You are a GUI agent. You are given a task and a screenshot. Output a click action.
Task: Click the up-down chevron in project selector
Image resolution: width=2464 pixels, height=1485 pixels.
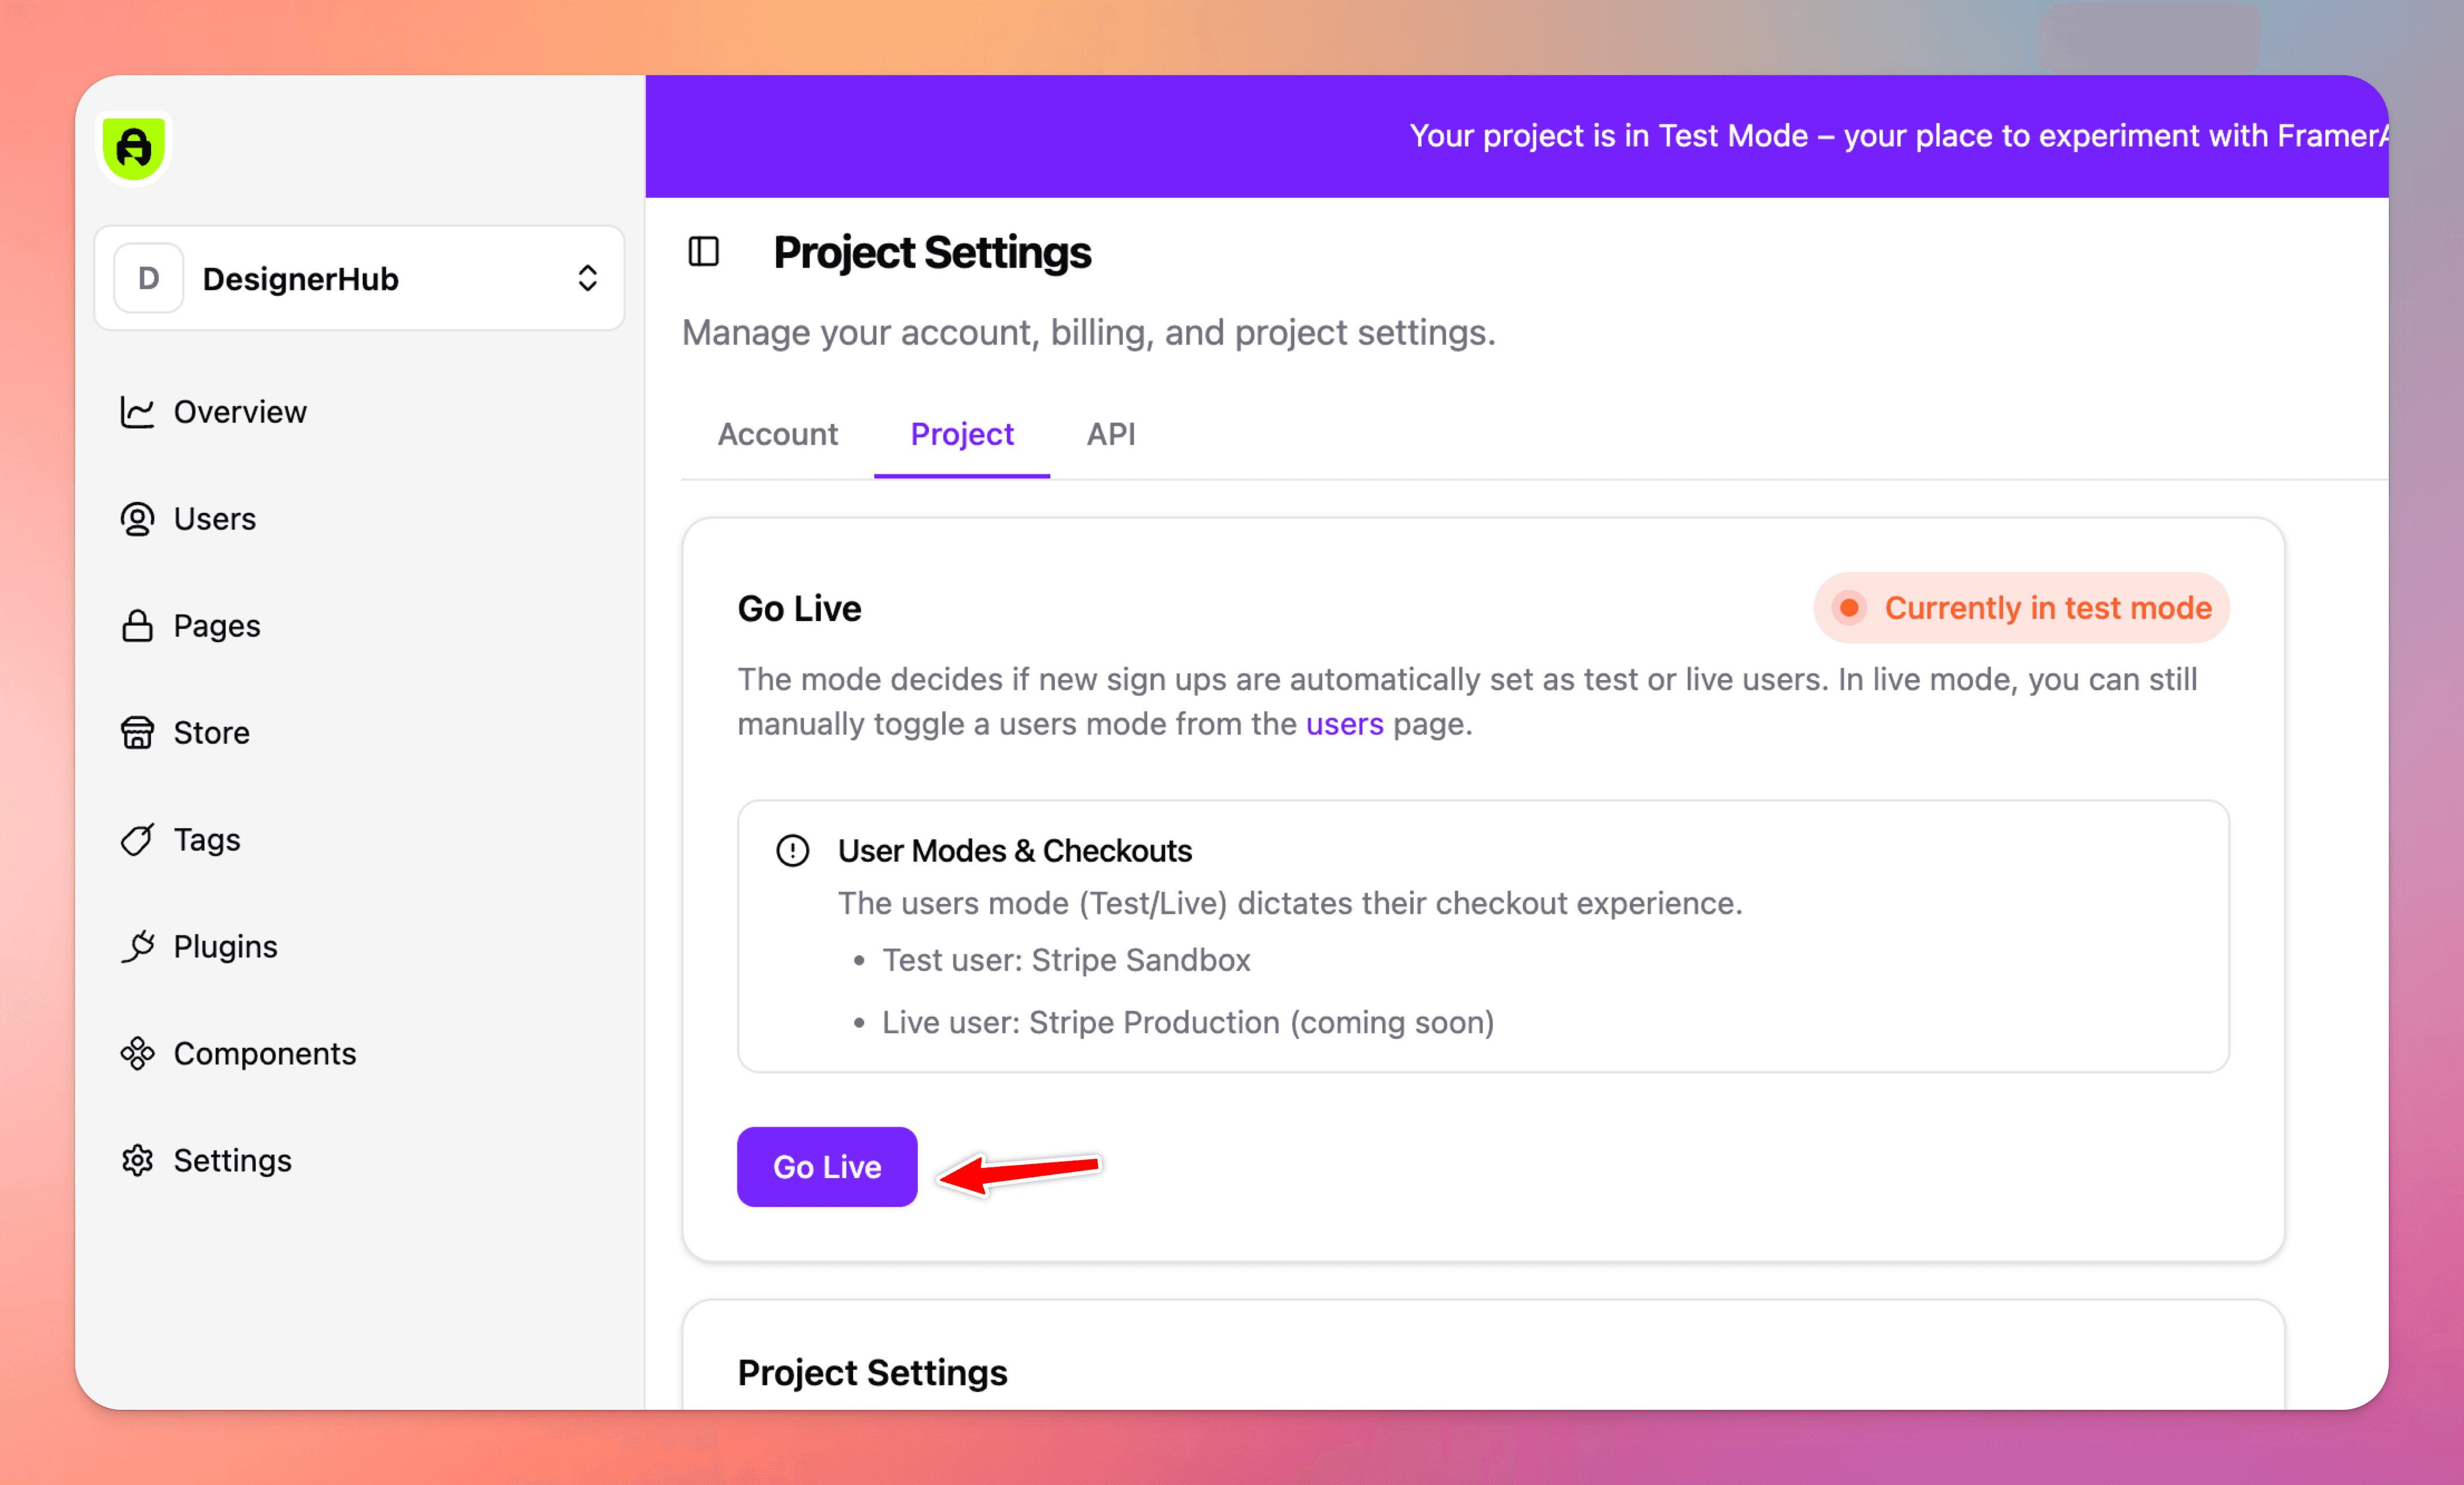click(x=588, y=278)
